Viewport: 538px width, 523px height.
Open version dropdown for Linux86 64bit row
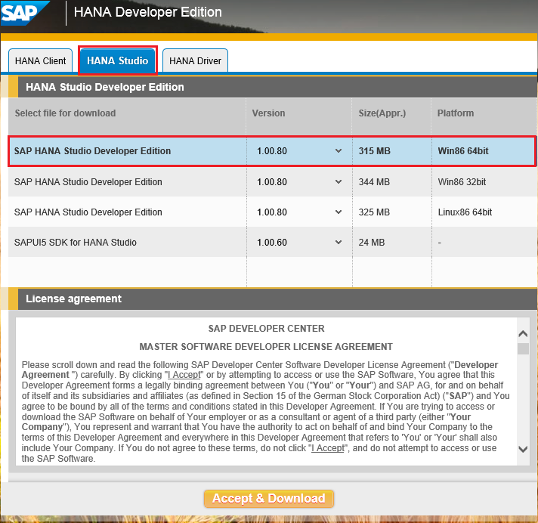click(x=339, y=212)
